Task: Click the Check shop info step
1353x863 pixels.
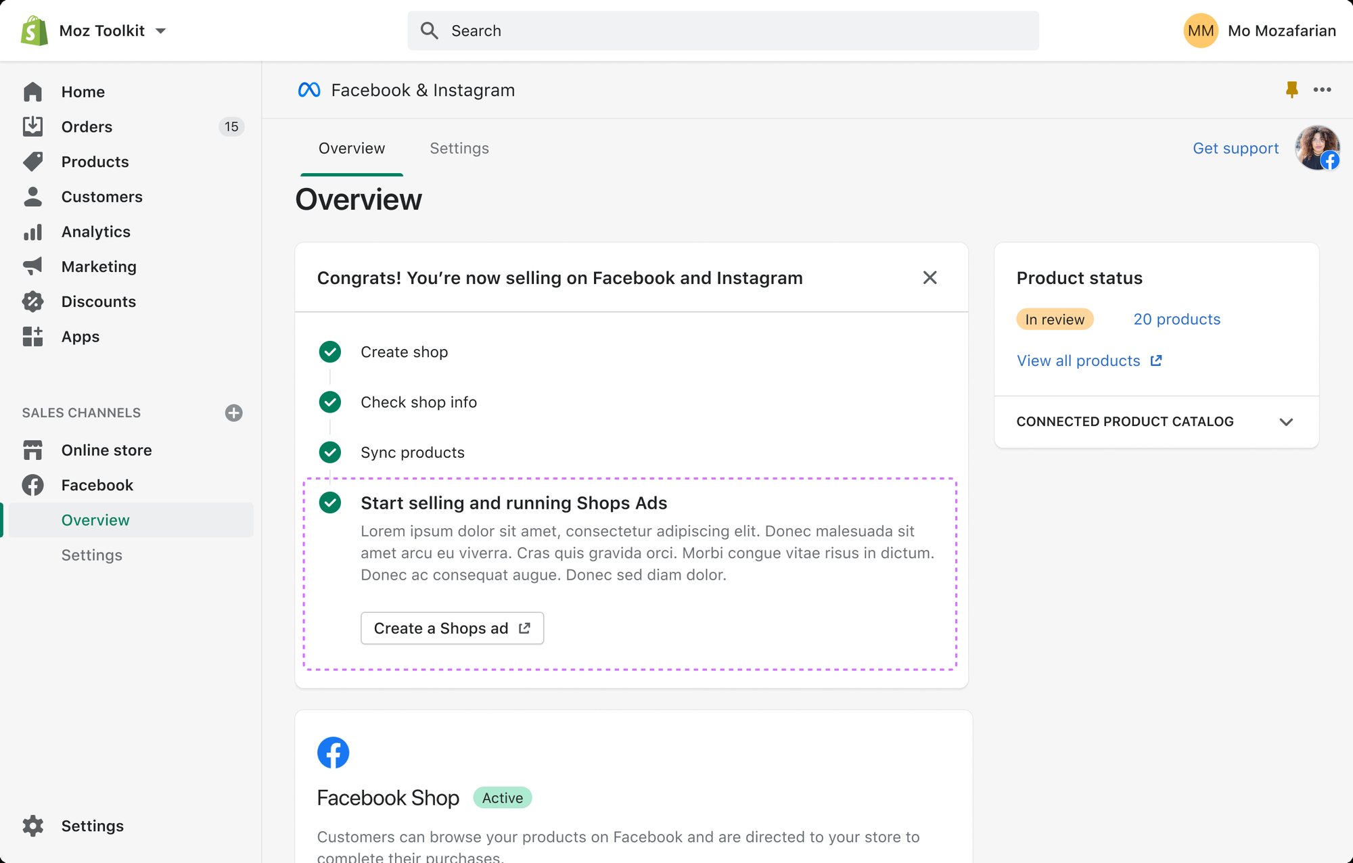Action: pos(419,402)
